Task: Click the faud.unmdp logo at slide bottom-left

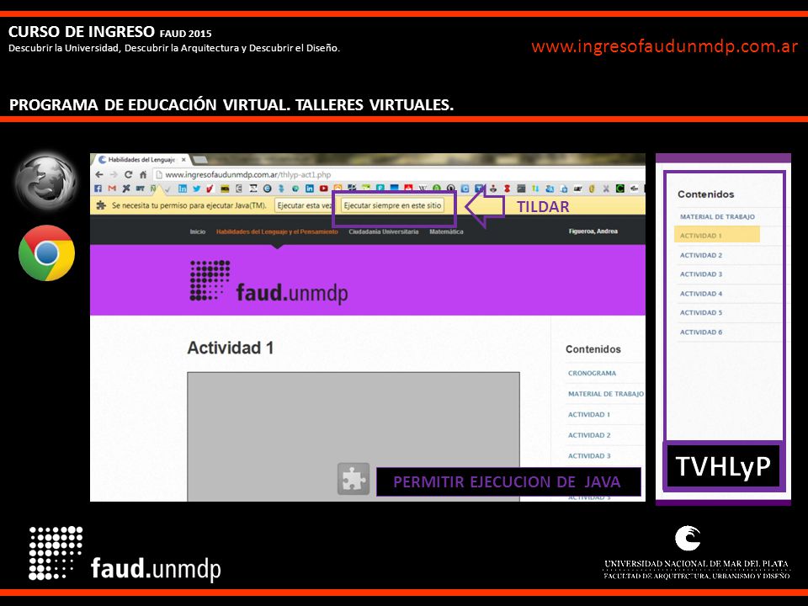Action: tap(125, 555)
